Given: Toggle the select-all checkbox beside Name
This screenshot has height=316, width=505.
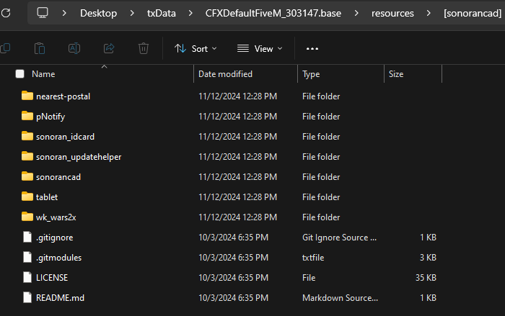Looking at the screenshot, I should coord(20,74).
